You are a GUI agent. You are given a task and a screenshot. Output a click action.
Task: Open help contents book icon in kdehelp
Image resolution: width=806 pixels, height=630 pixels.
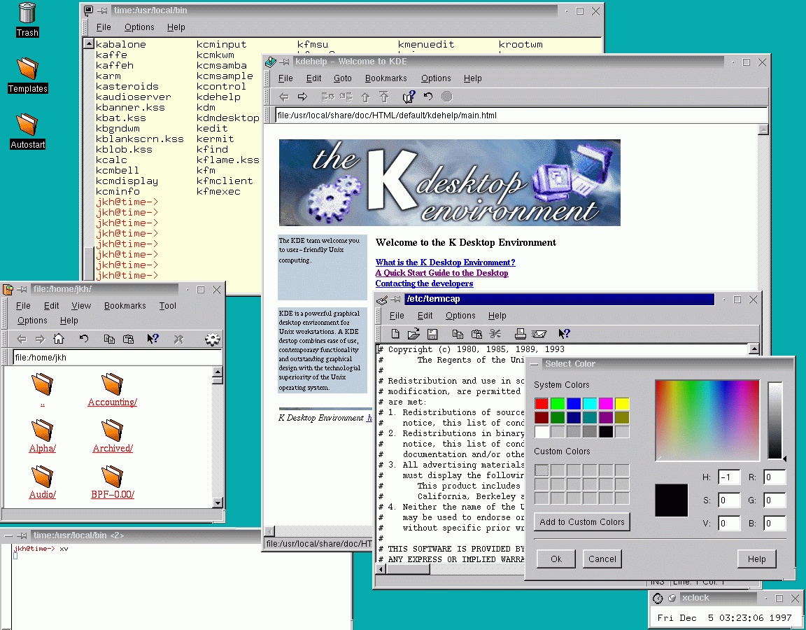coord(409,97)
